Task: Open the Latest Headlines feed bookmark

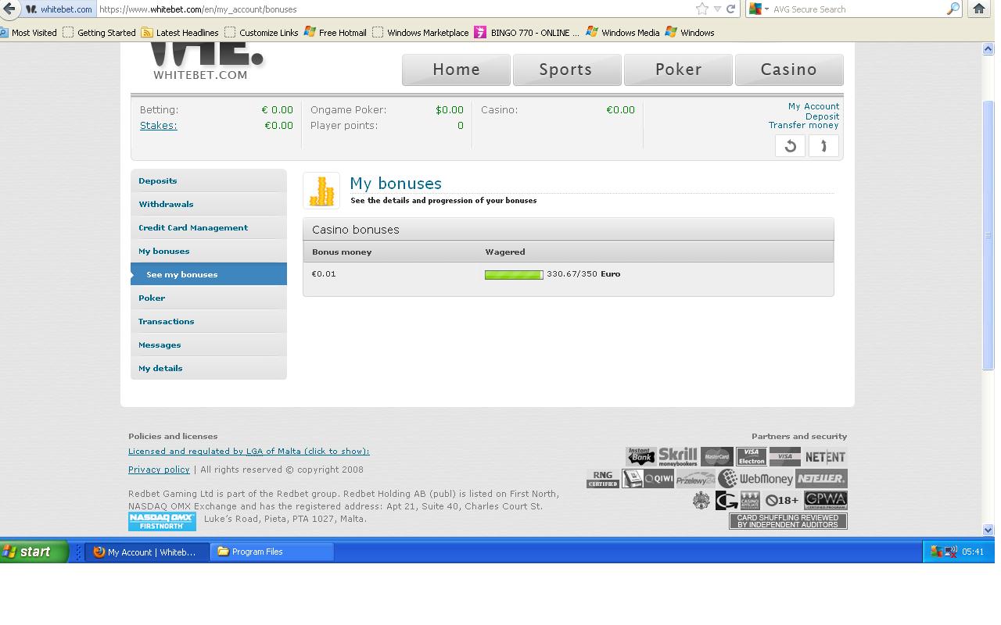Action: pos(180,33)
